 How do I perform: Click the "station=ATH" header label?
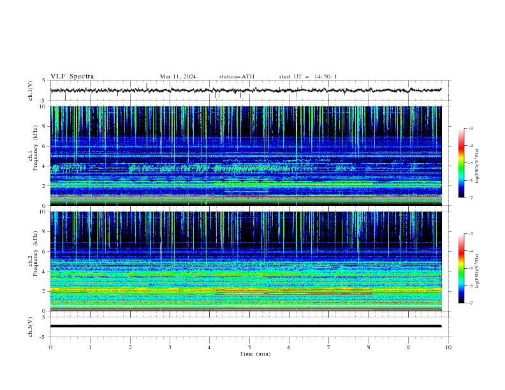237,76
